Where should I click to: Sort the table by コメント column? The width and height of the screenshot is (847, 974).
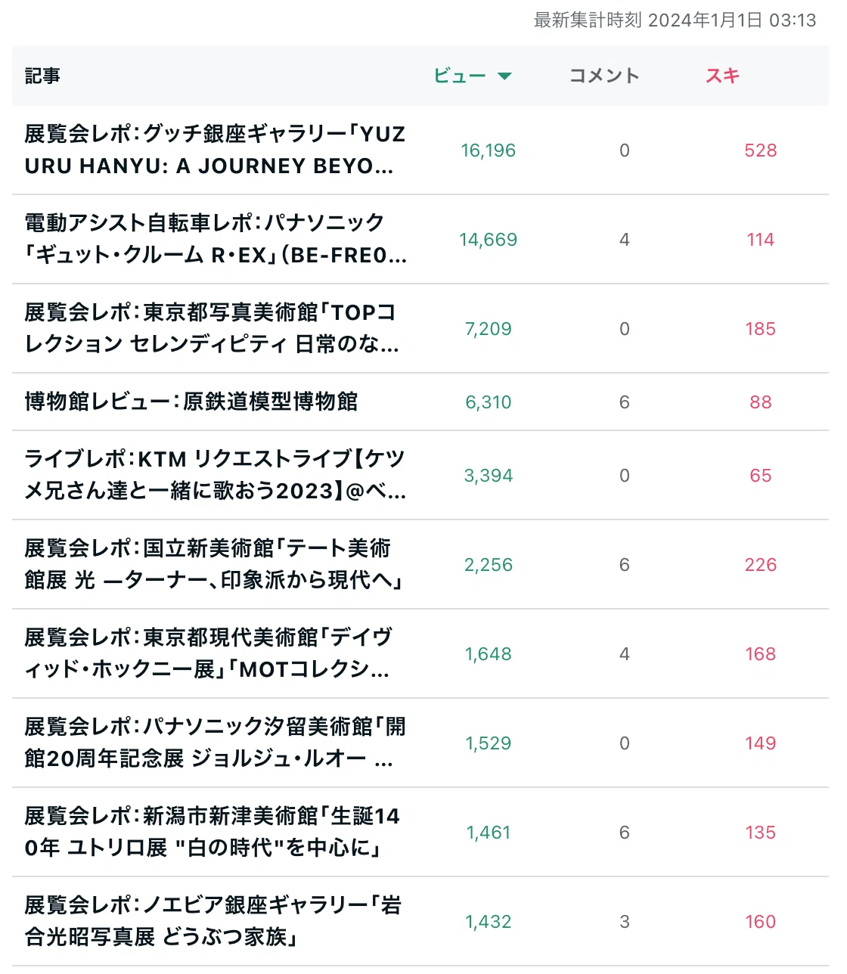(604, 76)
